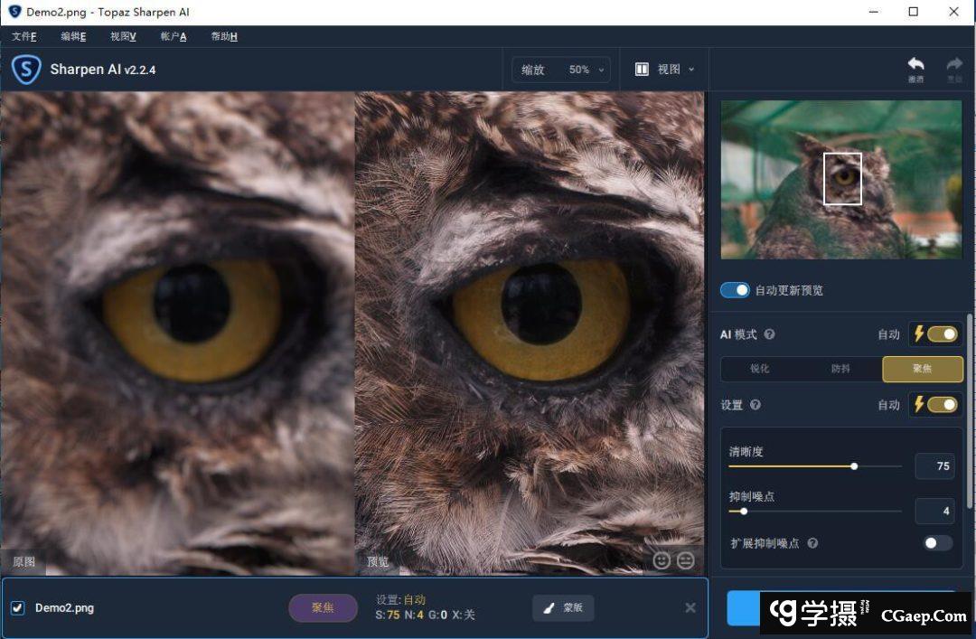This screenshot has width=976, height=639.
Task: Expand the 视图 layout dropdown
Action: click(x=665, y=70)
